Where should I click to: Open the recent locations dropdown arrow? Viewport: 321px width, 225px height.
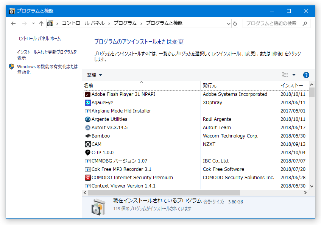tap(33, 23)
